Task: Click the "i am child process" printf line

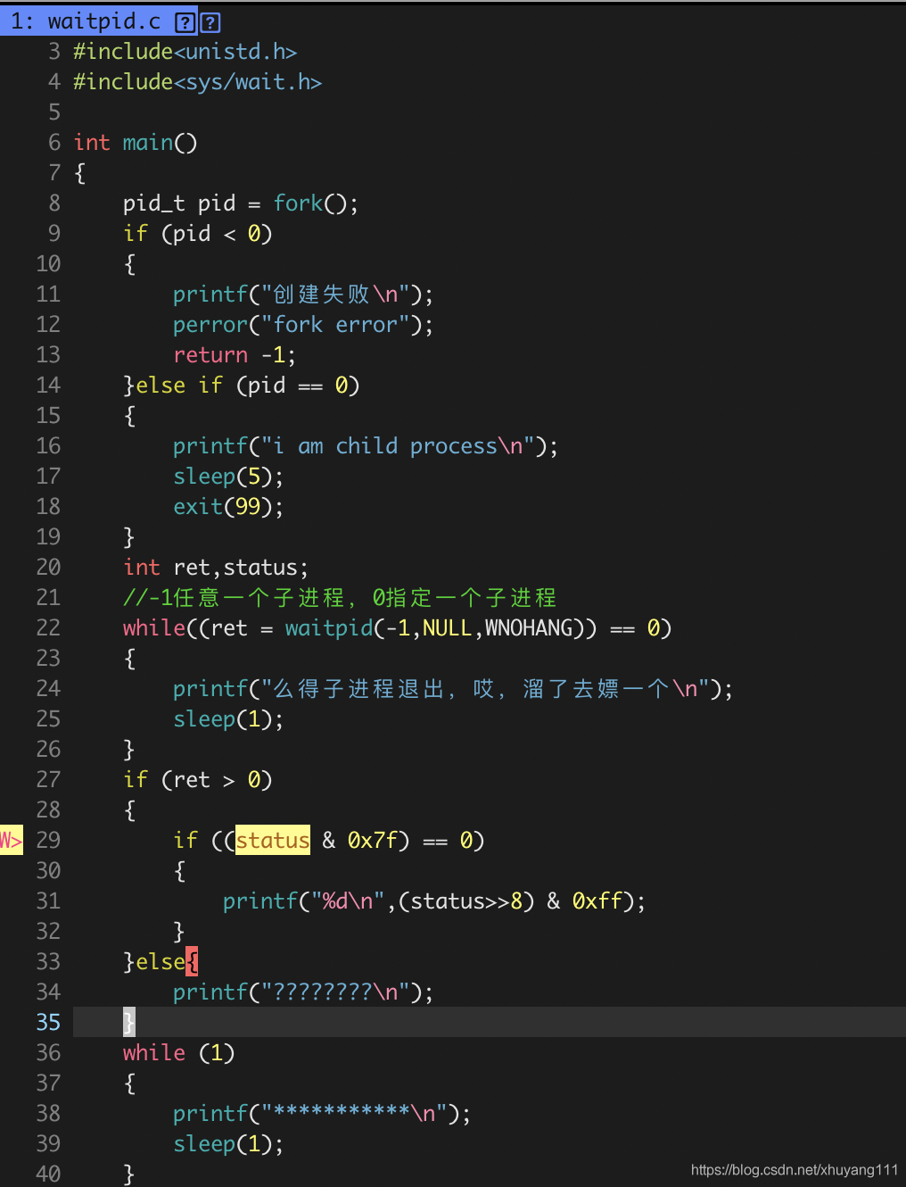Action: [366, 445]
